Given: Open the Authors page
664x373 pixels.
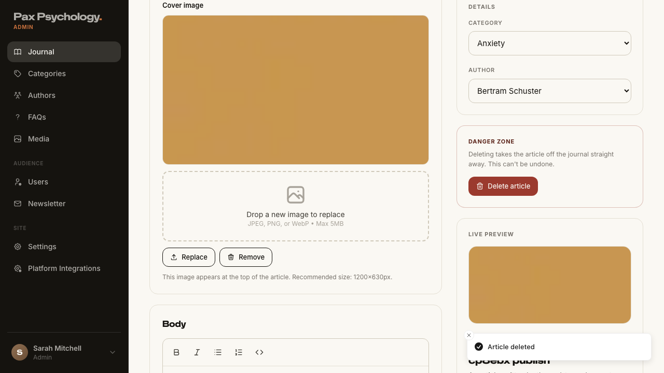Looking at the screenshot, I should 64,95.
